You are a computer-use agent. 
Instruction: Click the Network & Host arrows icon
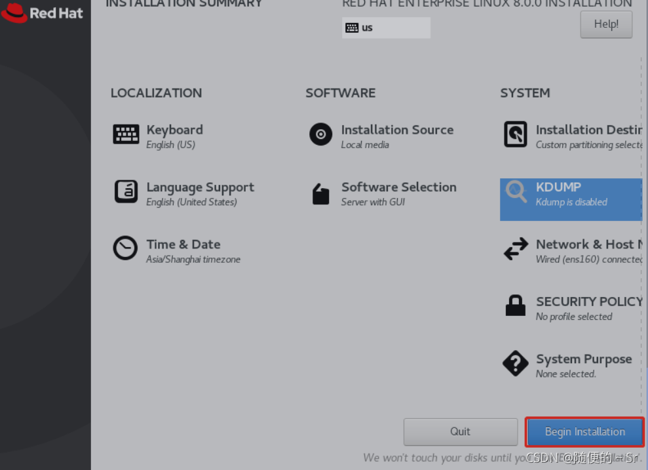point(516,249)
